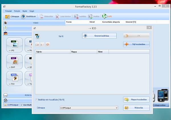
Task: Open the Nyelv menu
Action: (x=25, y=11)
